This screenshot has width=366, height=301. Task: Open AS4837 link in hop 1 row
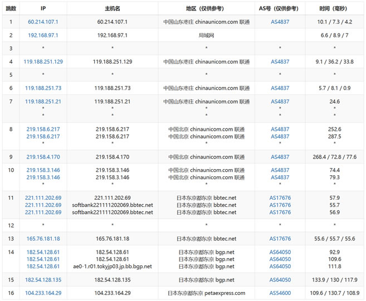pyautogui.click(x=280, y=22)
